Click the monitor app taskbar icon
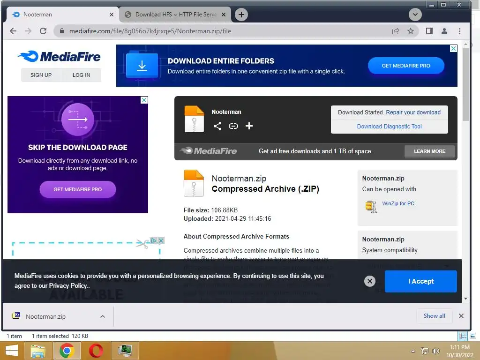Screen dimensions: 480x360 [125, 351]
